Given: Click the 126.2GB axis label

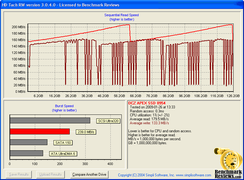Looking at the screenshot, I should click(233, 96).
